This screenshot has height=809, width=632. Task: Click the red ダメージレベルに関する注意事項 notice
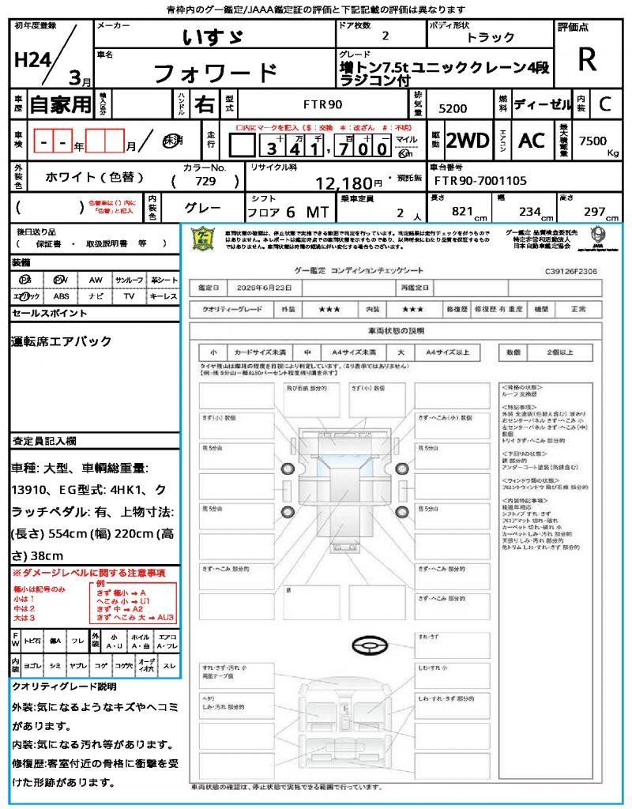(88, 573)
